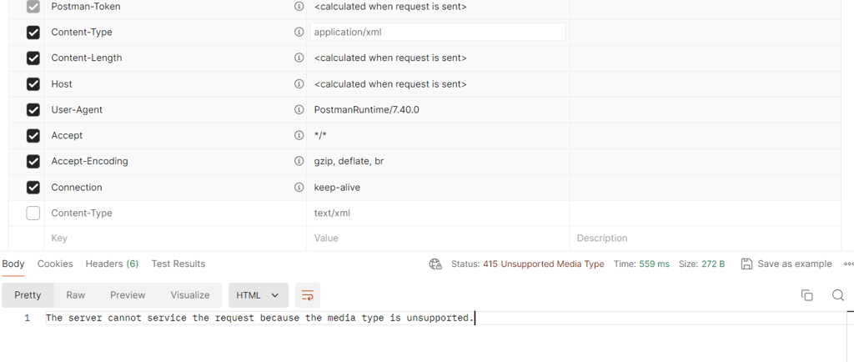Open the more options ellipsis menu

(x=848, y=264)
